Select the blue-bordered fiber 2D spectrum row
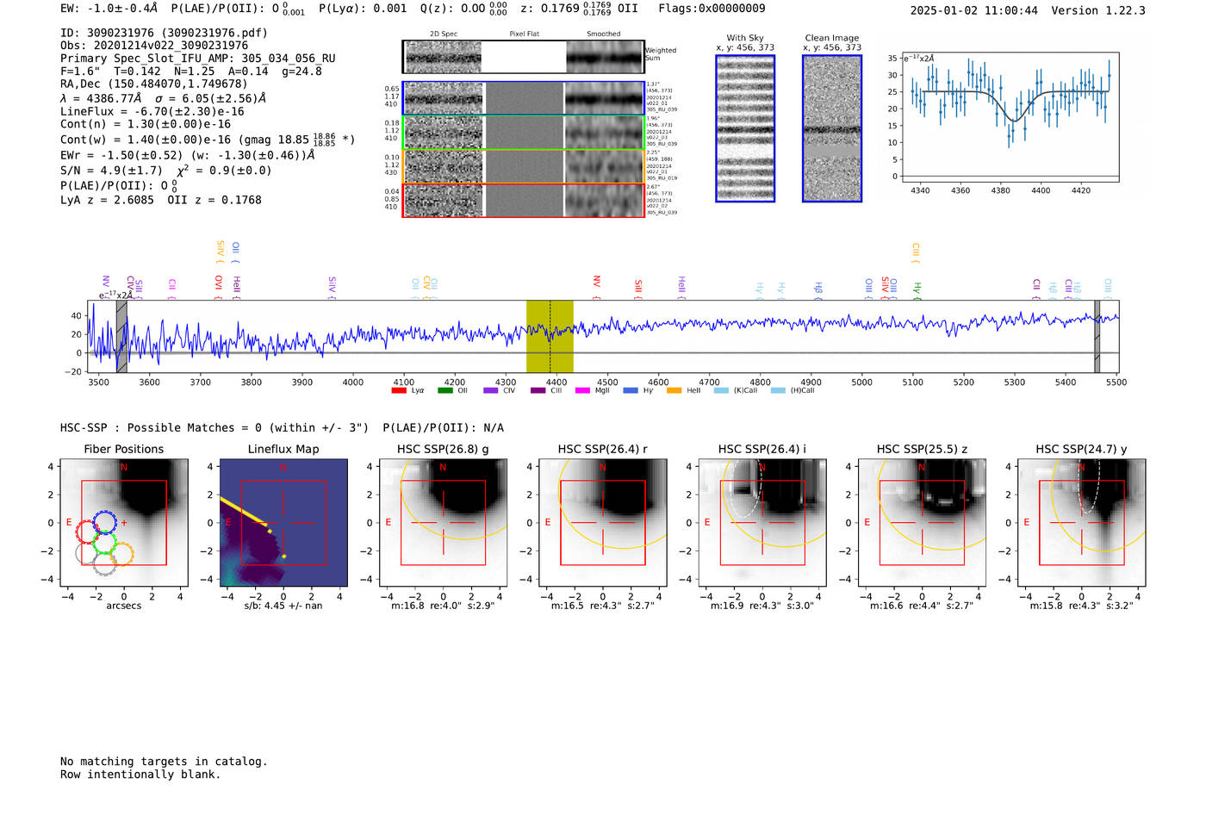This screenshot has height=821, width=1206. pos(524,98)
